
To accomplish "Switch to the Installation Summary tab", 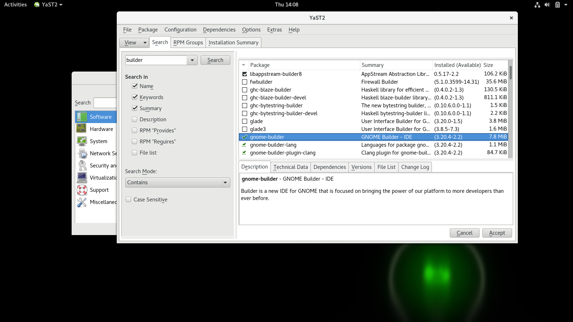I will point(233,43).
